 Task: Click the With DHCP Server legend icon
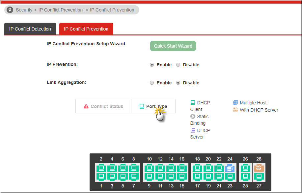coord(235,110)
